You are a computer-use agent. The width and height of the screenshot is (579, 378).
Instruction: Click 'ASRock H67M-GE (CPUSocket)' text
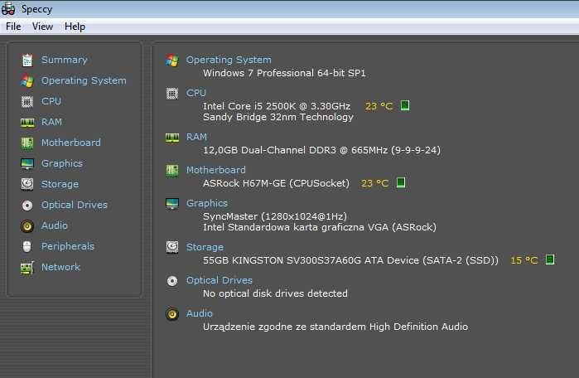coord(276,183)
